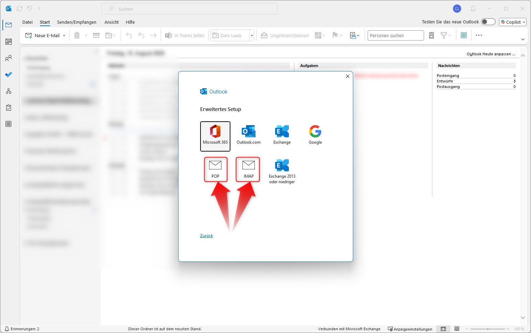Pick Google as the account type
Viewport: 531px width, 333px height.
[x=315, y=135]
